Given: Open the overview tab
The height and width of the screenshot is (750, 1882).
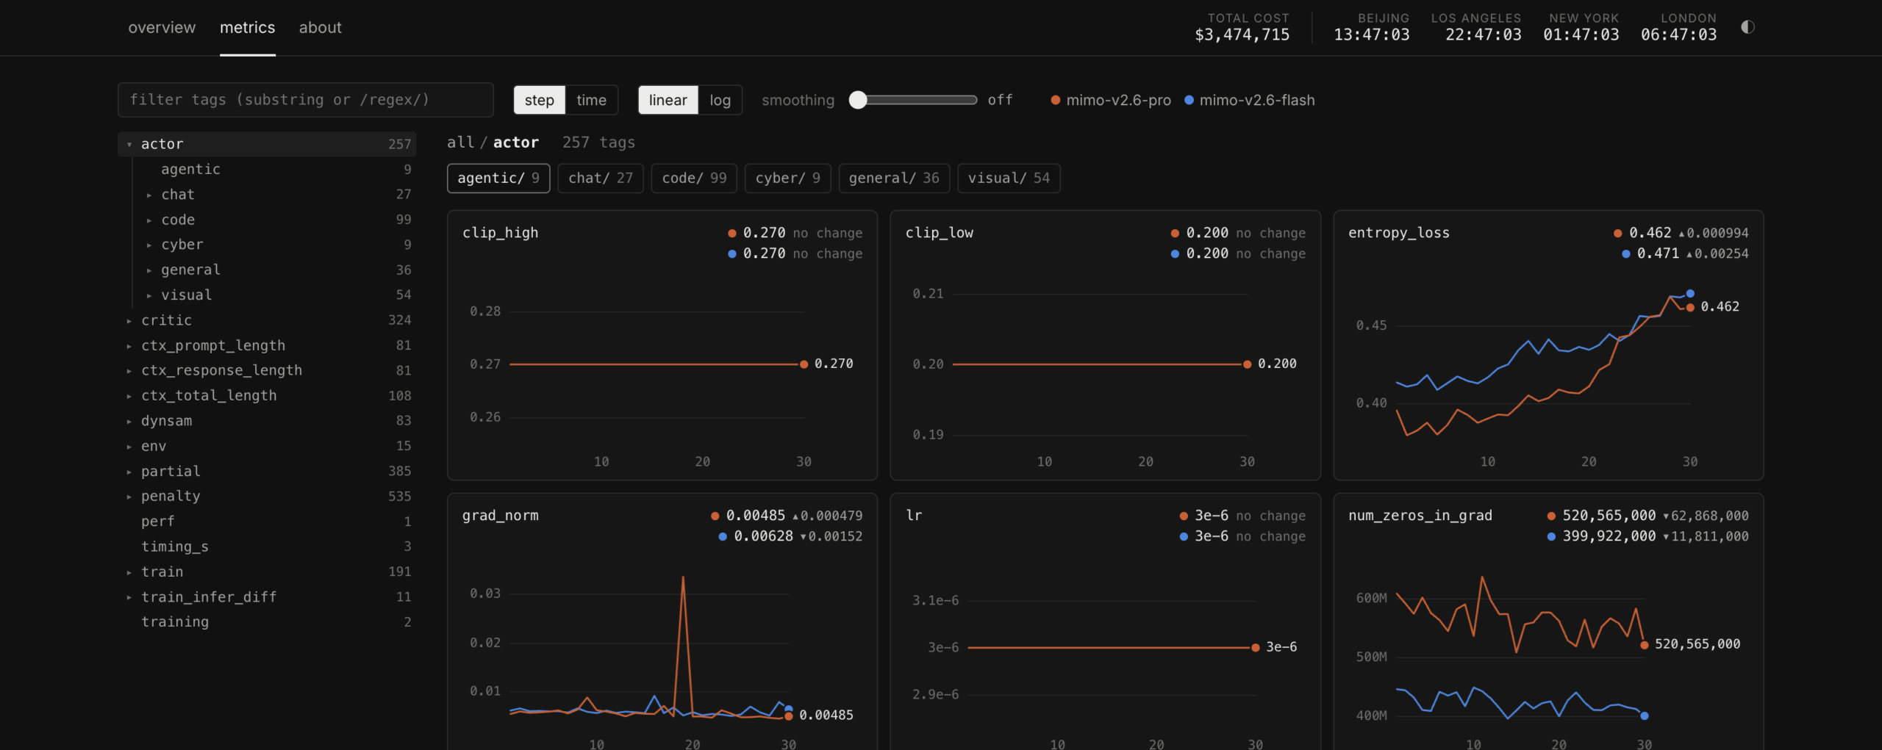Looking at the screenshot, I should (x=162, y=28).
